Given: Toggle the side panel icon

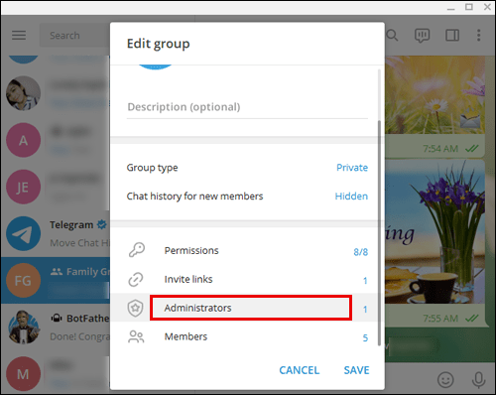Looking at the screenshot, I should tap(452, 35).
